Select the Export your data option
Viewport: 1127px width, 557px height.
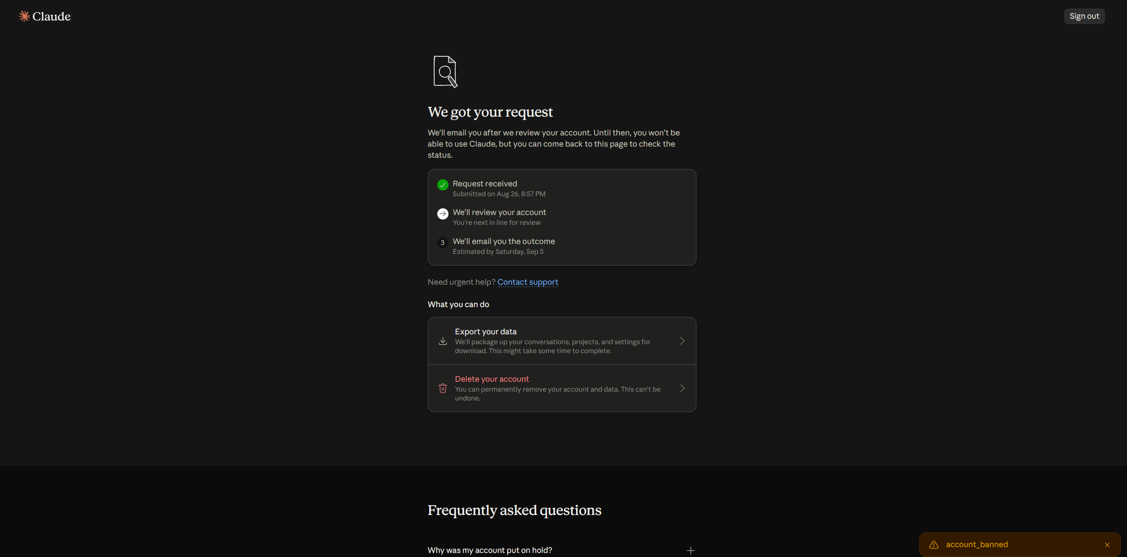pos(562,341)
